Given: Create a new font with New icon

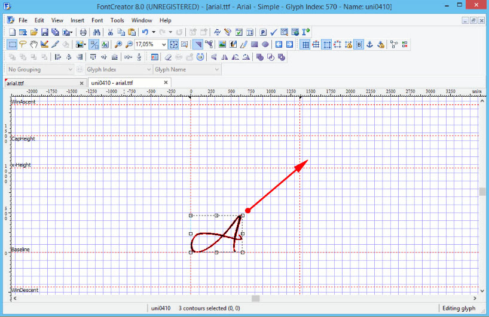Looking at the screenshot, I should coord(12,32).
